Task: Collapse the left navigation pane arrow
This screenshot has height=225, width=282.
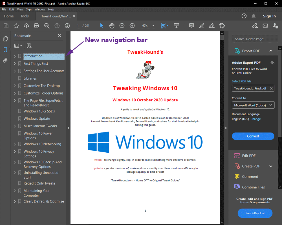Action: (x=68, y=128)
